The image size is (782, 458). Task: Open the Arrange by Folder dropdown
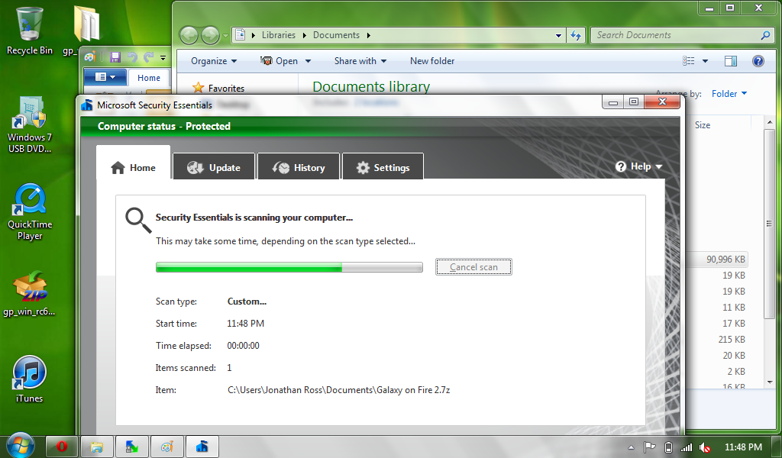[729, 94]
